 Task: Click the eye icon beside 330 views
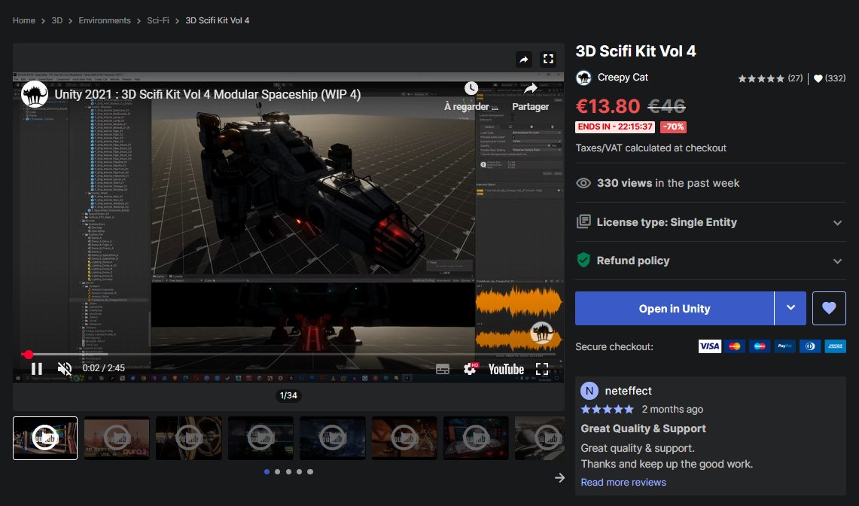coord(583,183)
